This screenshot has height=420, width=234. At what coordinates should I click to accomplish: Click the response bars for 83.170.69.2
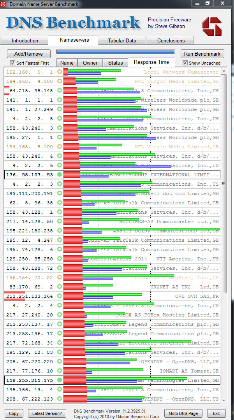click(x=88, y=287)
